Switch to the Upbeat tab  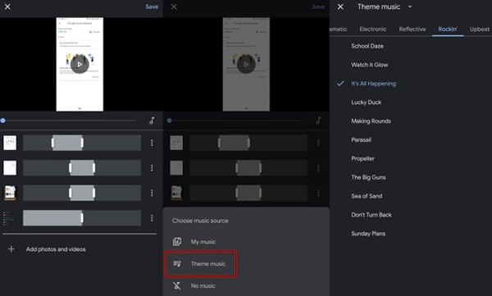coord(480,30)
